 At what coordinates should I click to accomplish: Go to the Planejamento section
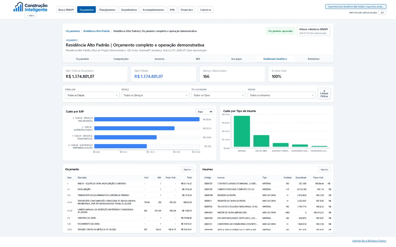(x=107, y=10)
